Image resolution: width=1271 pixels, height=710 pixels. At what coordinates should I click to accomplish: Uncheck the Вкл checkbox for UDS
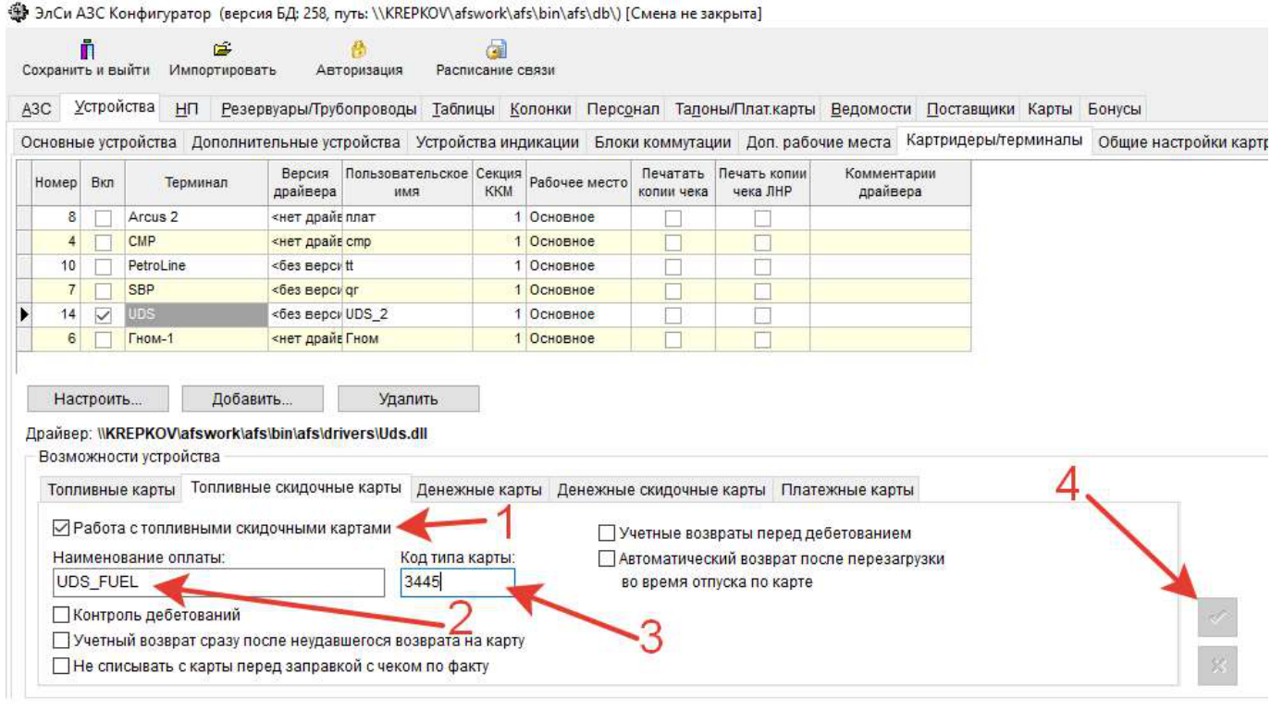pos(104,314)
